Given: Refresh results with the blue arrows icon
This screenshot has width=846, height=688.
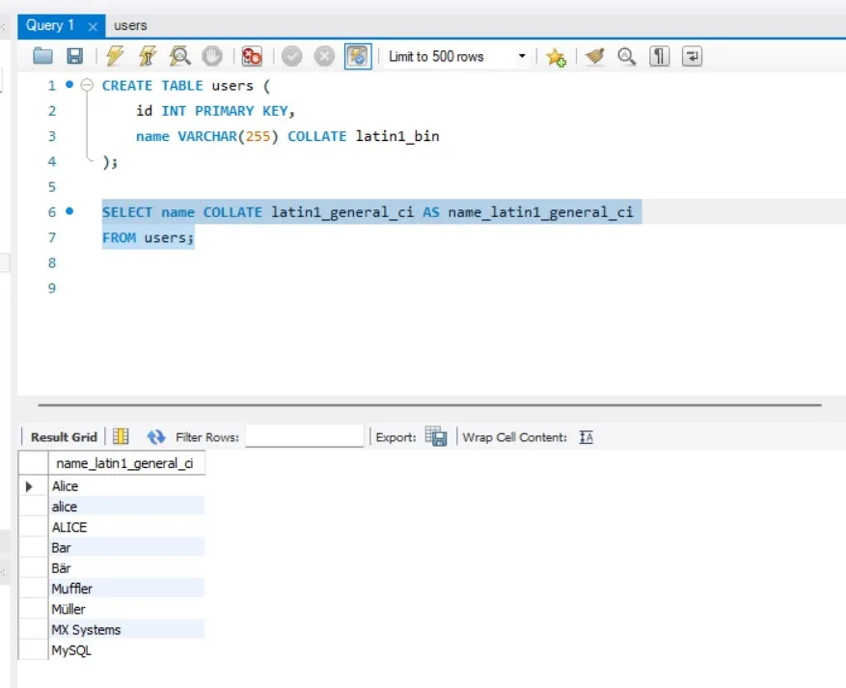Looking at the screenshot, I should click(156, 436).
